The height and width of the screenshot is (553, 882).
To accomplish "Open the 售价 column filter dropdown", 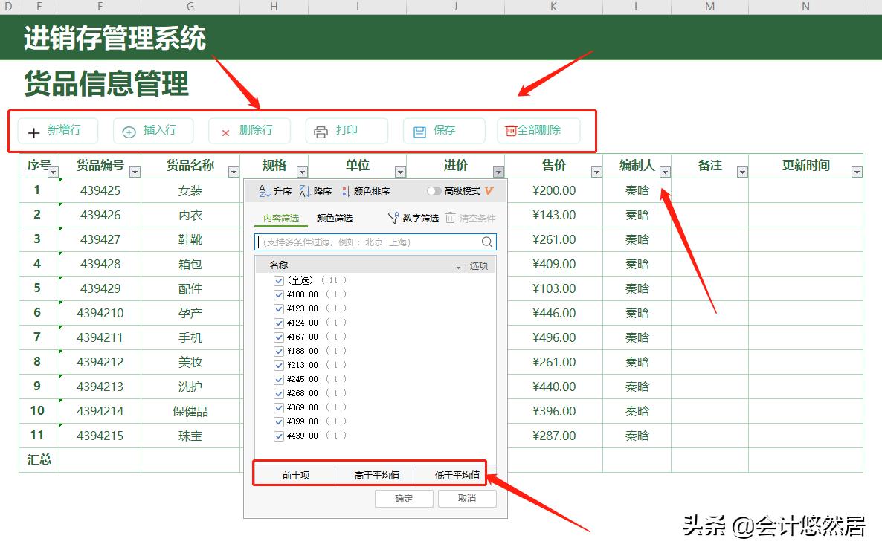I will (x=596, y=171).
